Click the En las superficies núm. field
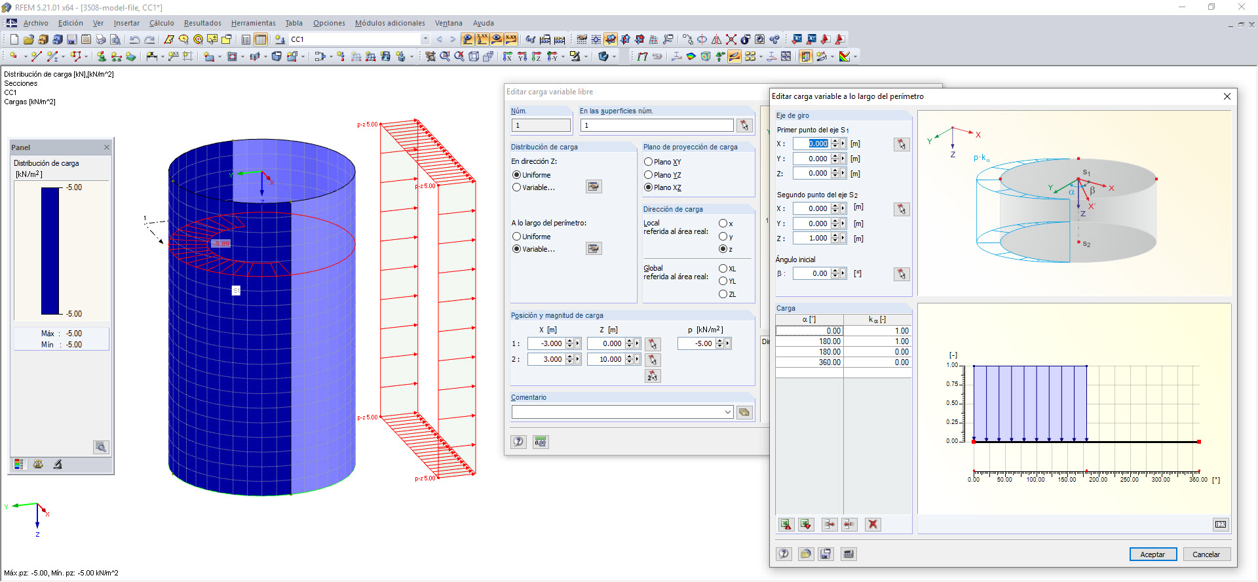Screen dimensions: 1258x582 (x=657, y=125)
